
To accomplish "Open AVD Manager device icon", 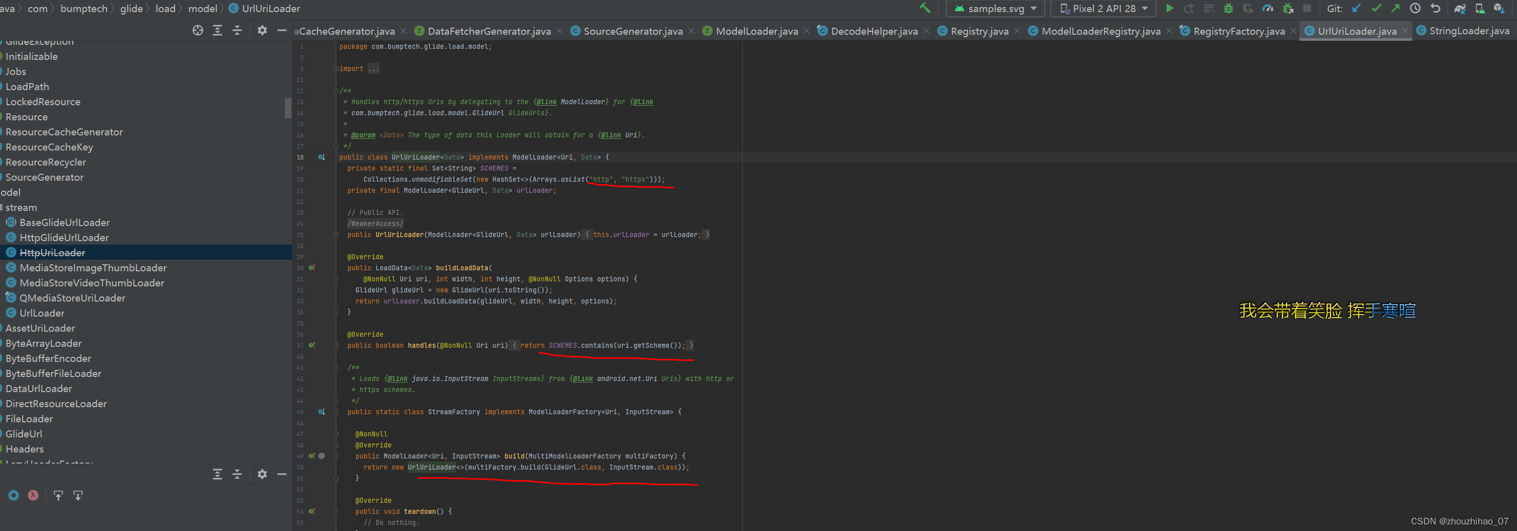I will click(1479, 8).
